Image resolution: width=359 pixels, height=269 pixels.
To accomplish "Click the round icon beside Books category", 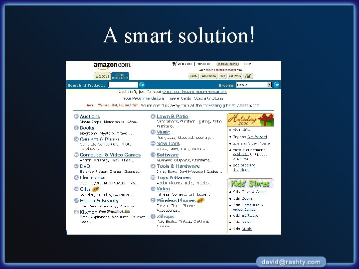I will pos(76,128).
